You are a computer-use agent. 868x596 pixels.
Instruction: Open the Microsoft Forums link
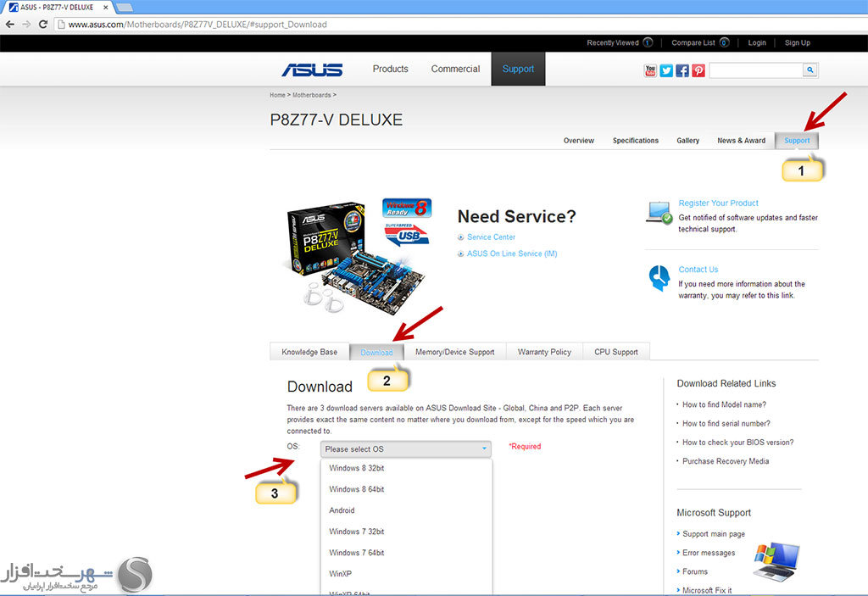[x=695, y=571]
